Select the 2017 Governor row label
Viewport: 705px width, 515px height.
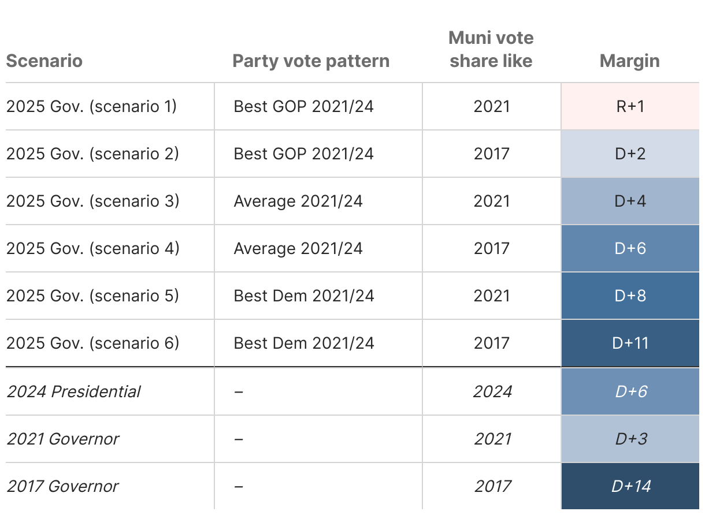point(62,486)
